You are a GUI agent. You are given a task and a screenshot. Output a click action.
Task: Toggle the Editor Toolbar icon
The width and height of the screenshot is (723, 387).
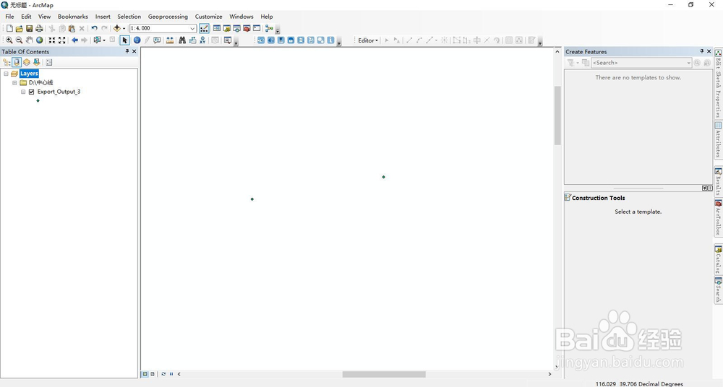tap(204, 29)
